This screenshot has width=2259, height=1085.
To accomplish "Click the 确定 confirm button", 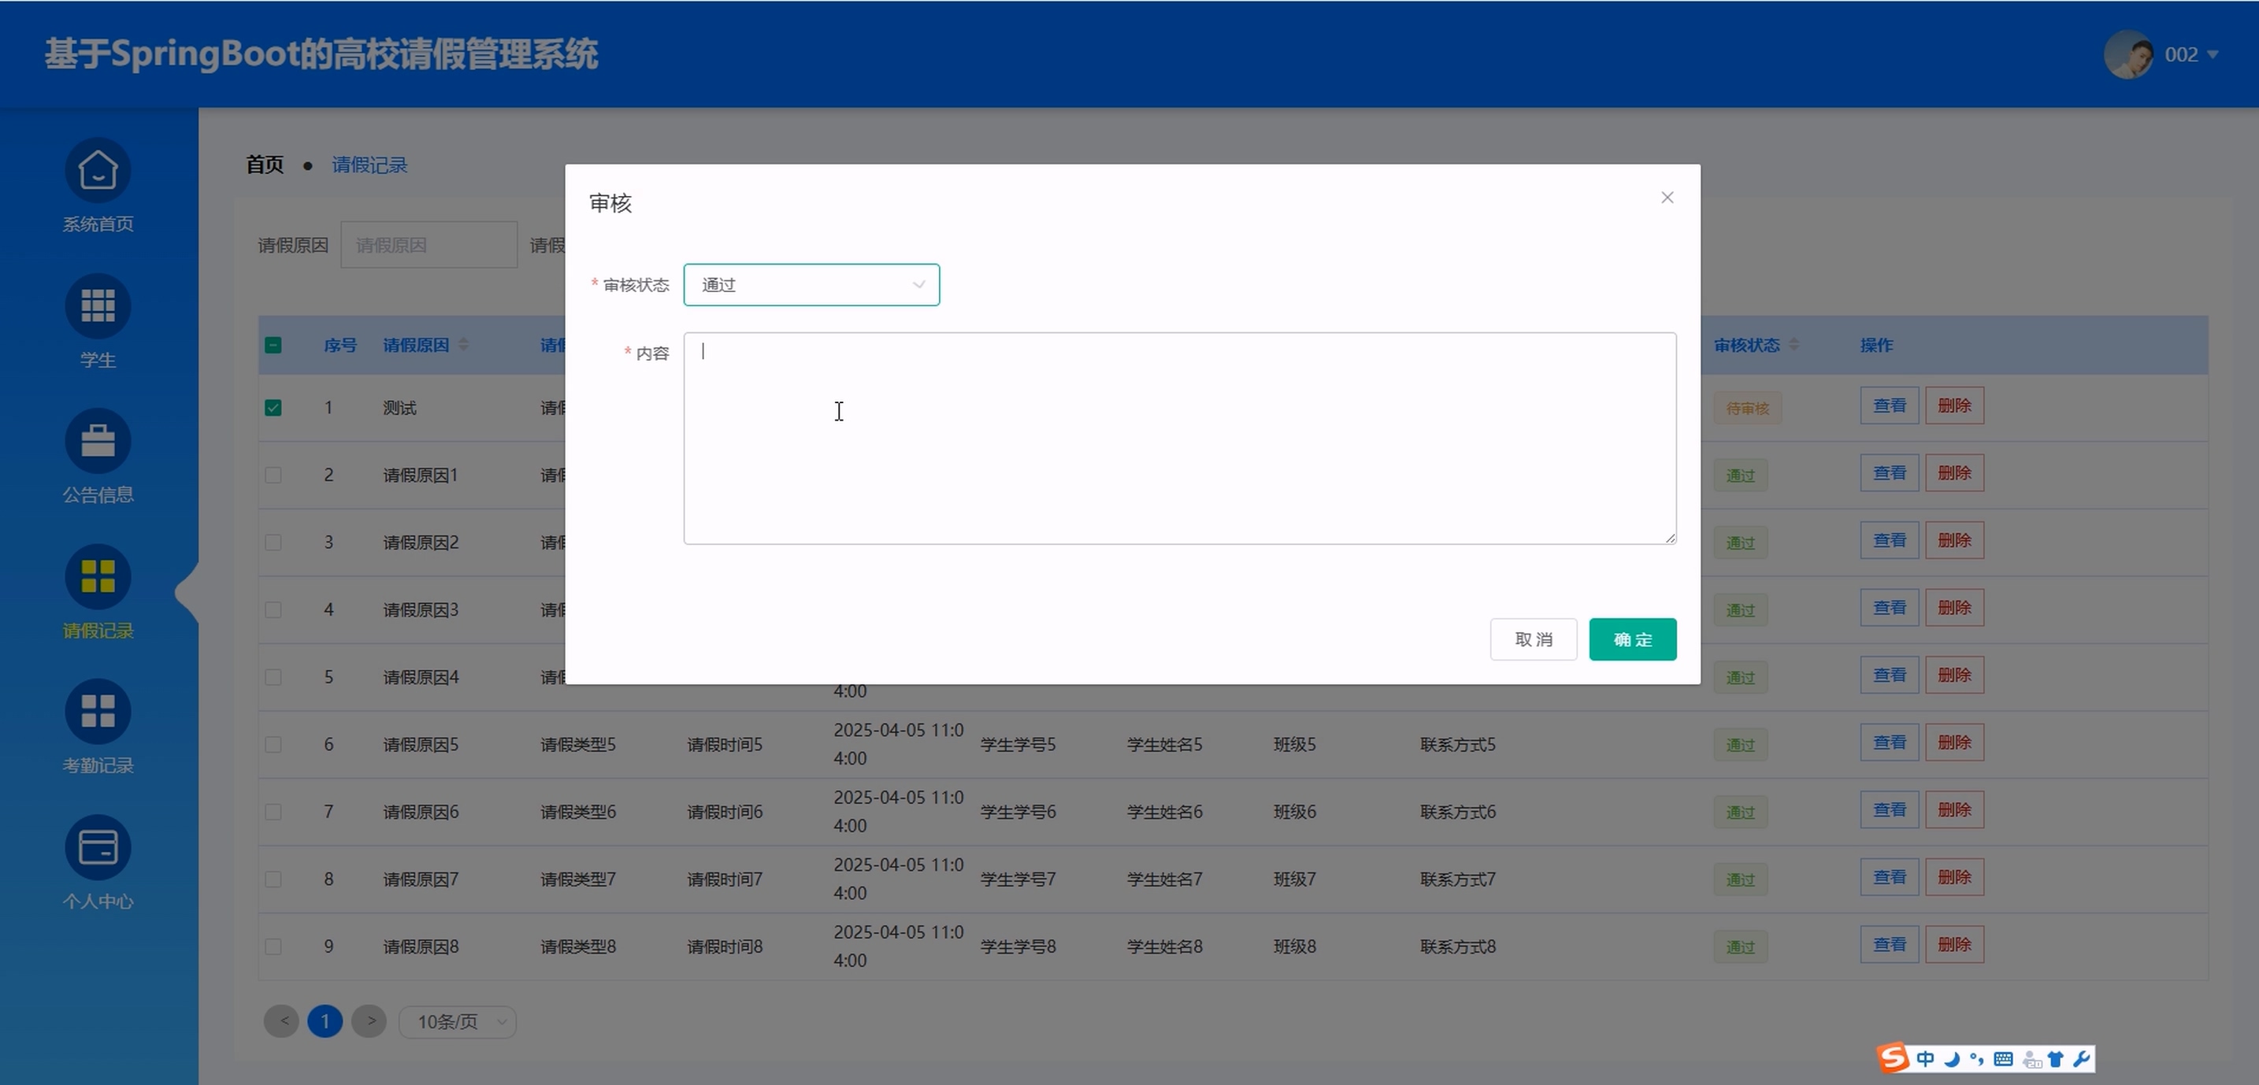I will point(1632,640).
